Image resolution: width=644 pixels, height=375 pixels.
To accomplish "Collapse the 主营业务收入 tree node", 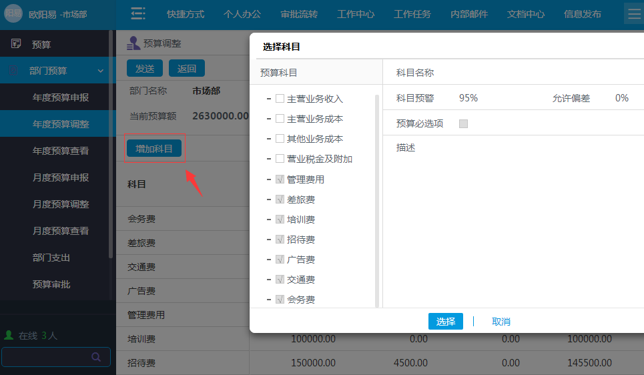I will pos(268,99).
